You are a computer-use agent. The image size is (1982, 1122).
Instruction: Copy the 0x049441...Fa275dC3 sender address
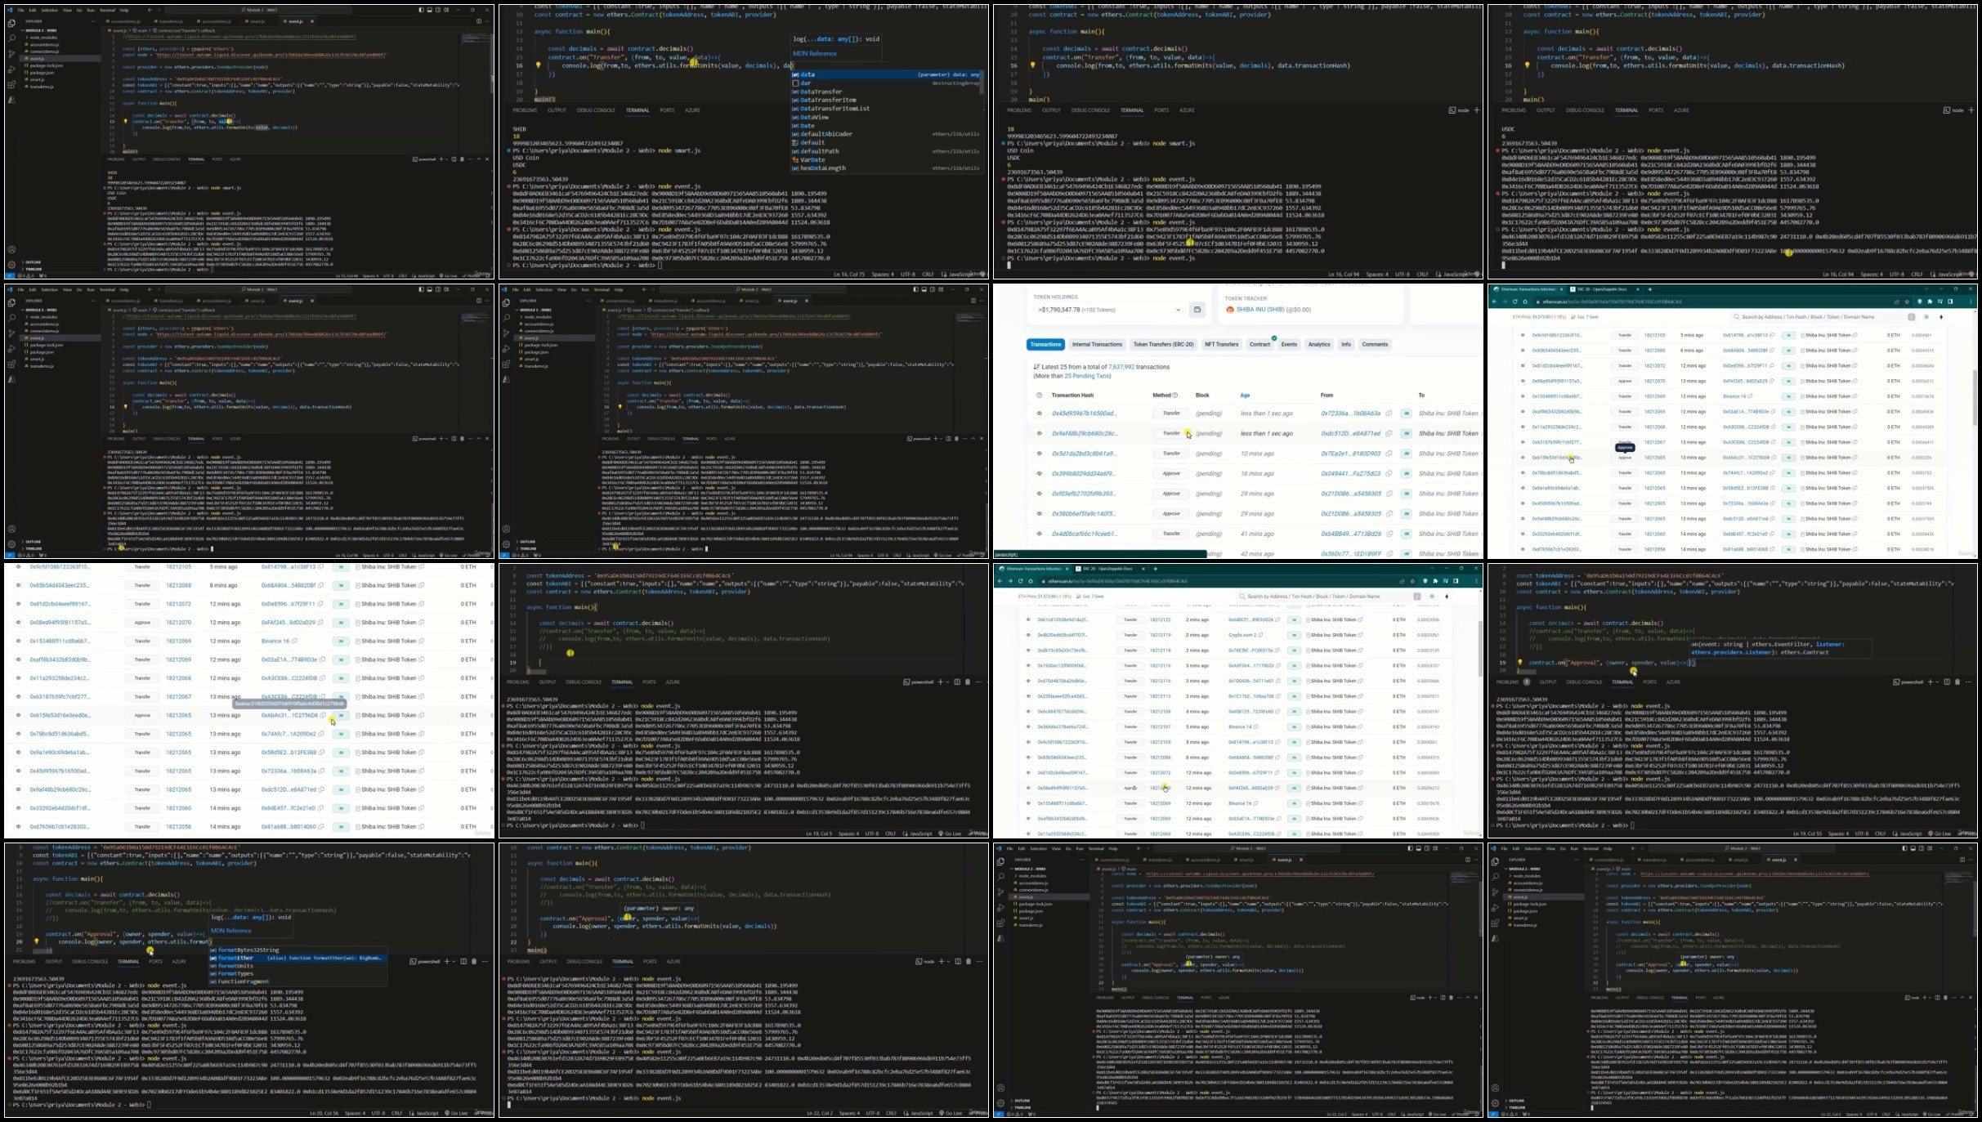(1388, 474)
